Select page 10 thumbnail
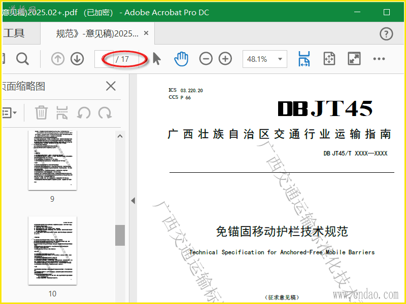The image size is (406, 304). pos(52,250)
